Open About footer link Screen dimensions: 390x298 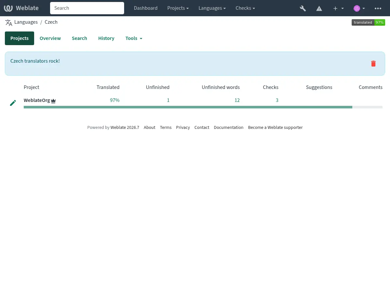[x=149, y=128]
